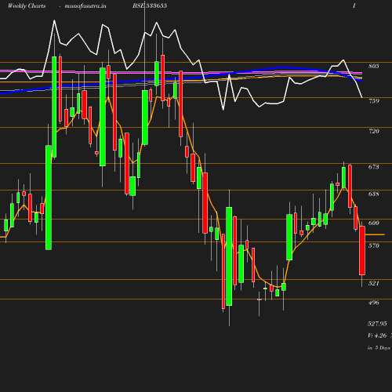
Task: Click the 527.95 last price value
Action: pyautogui.click(x=377, y=324)
